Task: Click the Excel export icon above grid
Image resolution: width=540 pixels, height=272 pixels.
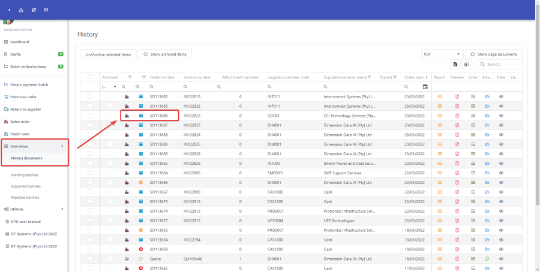Action: (x=455, y=64)
